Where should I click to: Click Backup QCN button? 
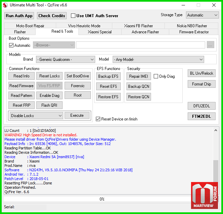(x=139, y=86)
